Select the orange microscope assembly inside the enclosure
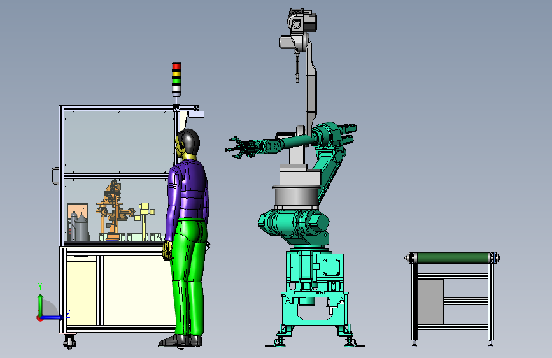The image size is (552, 358). [114, 211]
